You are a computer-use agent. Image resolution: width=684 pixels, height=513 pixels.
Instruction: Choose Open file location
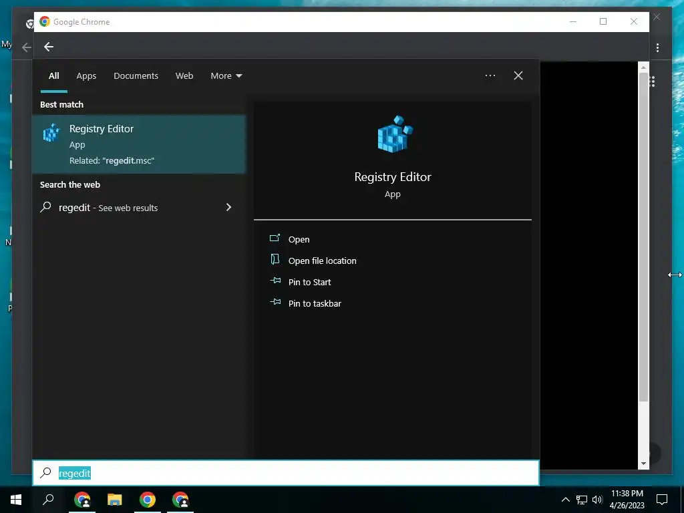(322, 261)
